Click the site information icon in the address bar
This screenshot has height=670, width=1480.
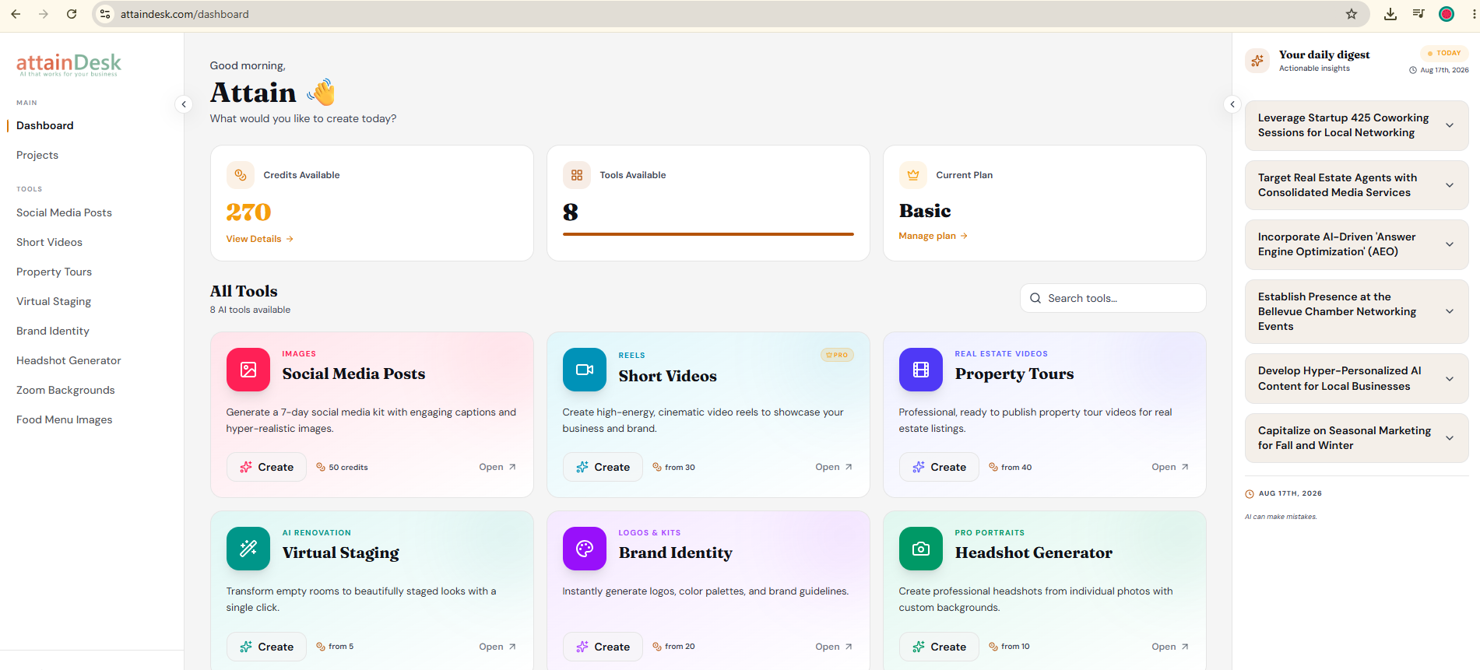(105, 14)
